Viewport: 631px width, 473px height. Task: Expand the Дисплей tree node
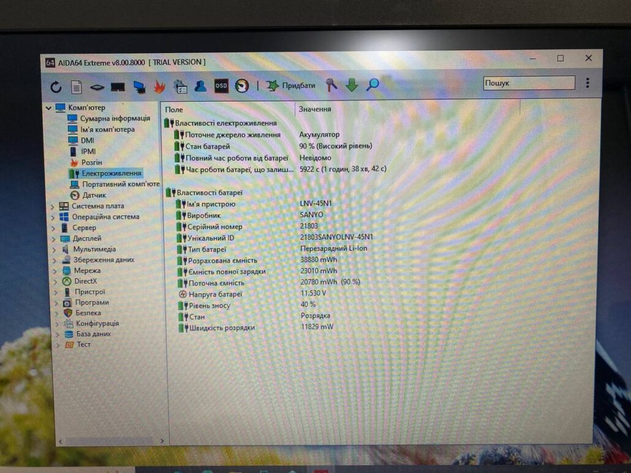[x=53, y=239]
